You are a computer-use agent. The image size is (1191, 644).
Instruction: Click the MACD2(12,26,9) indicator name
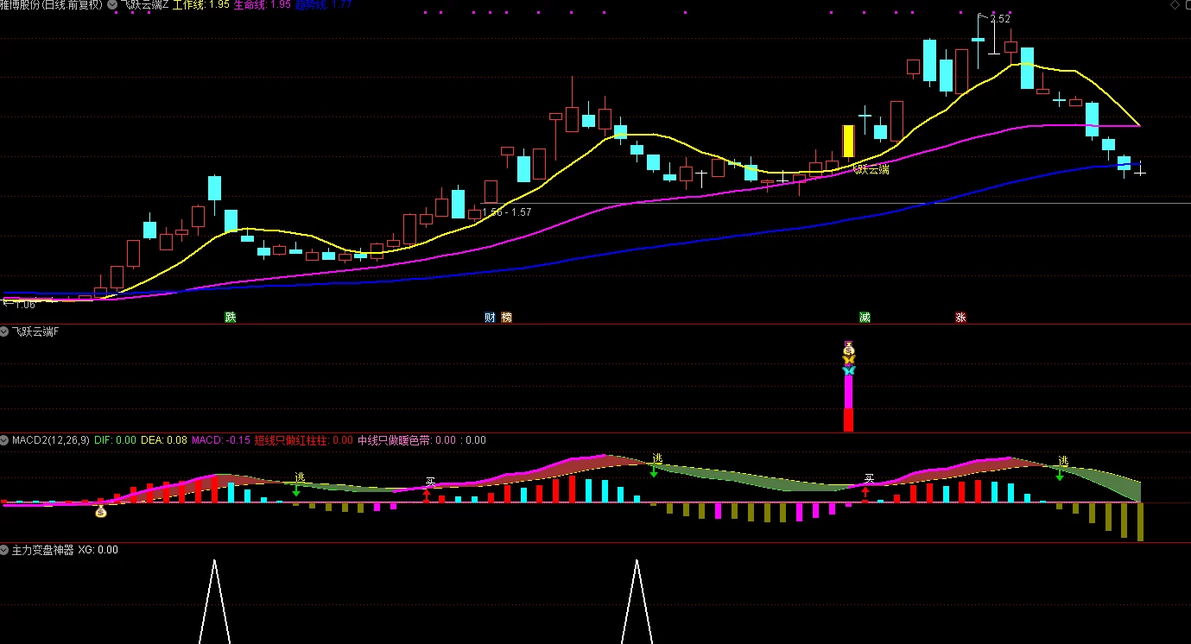coord(51,440)
